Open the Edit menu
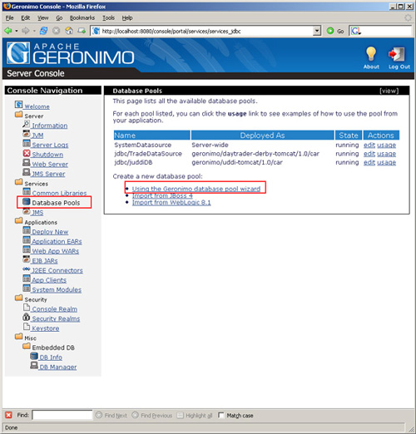 tap(26, 18)
